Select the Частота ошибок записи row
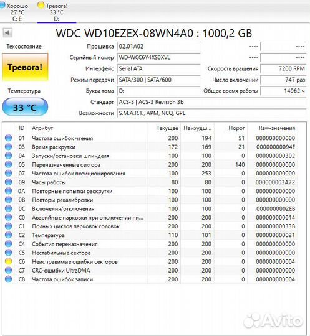The image size is (310, 336). coord(150,279)
